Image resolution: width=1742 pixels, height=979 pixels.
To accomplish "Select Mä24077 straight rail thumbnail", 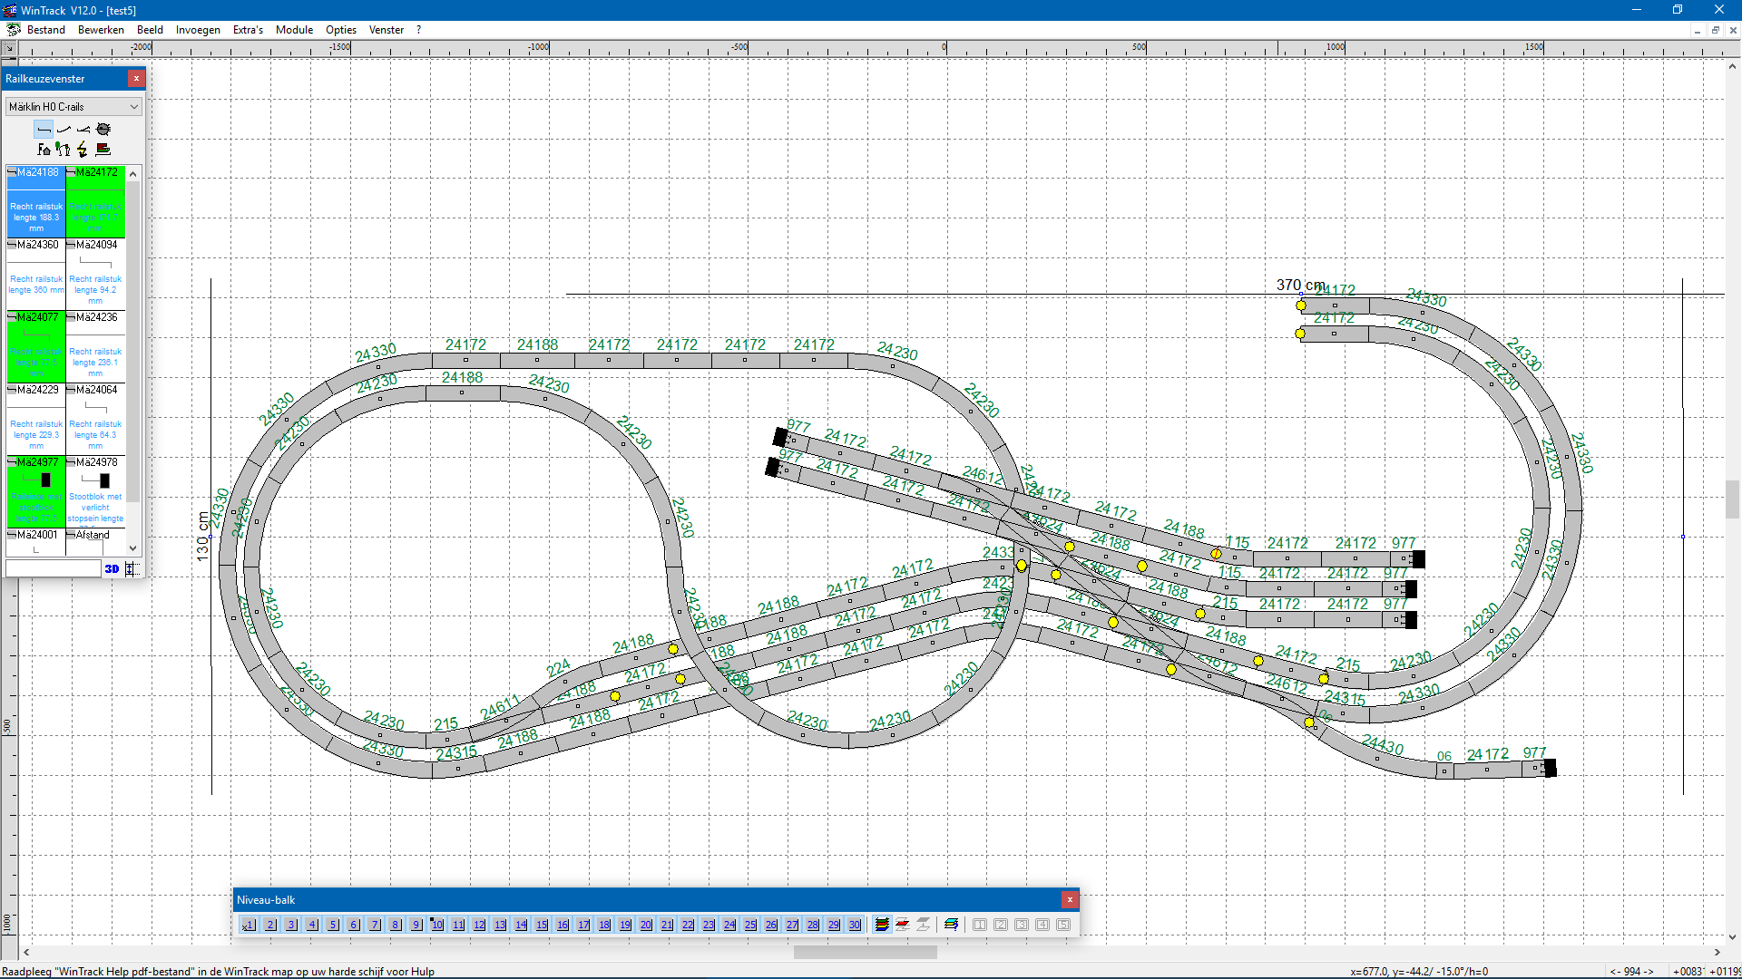I will click(36, 346).
